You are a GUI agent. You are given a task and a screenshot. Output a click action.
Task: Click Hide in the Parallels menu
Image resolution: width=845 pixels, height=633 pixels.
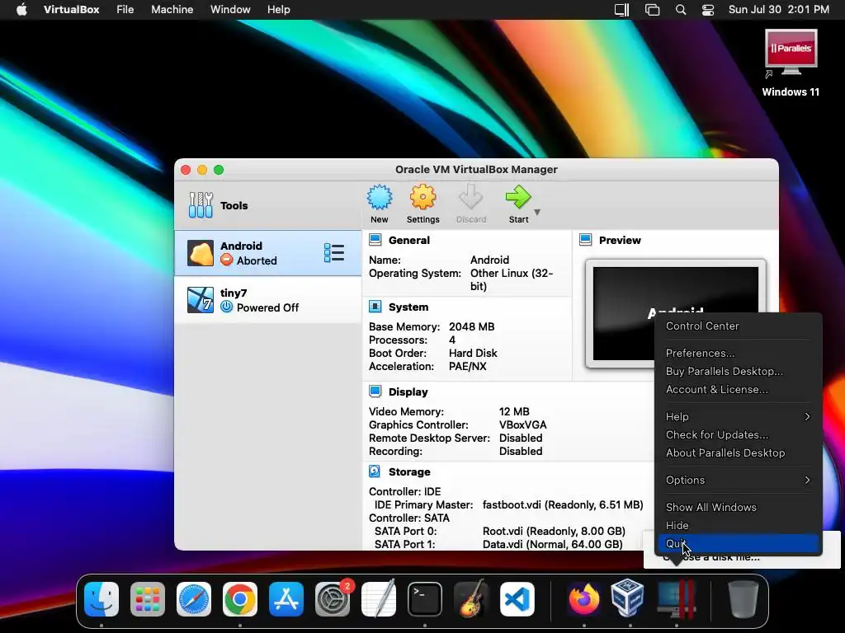tap(677, 525)
